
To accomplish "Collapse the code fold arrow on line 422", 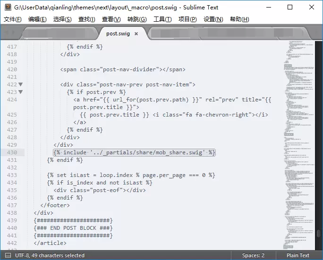I will (x=20, y=84).
